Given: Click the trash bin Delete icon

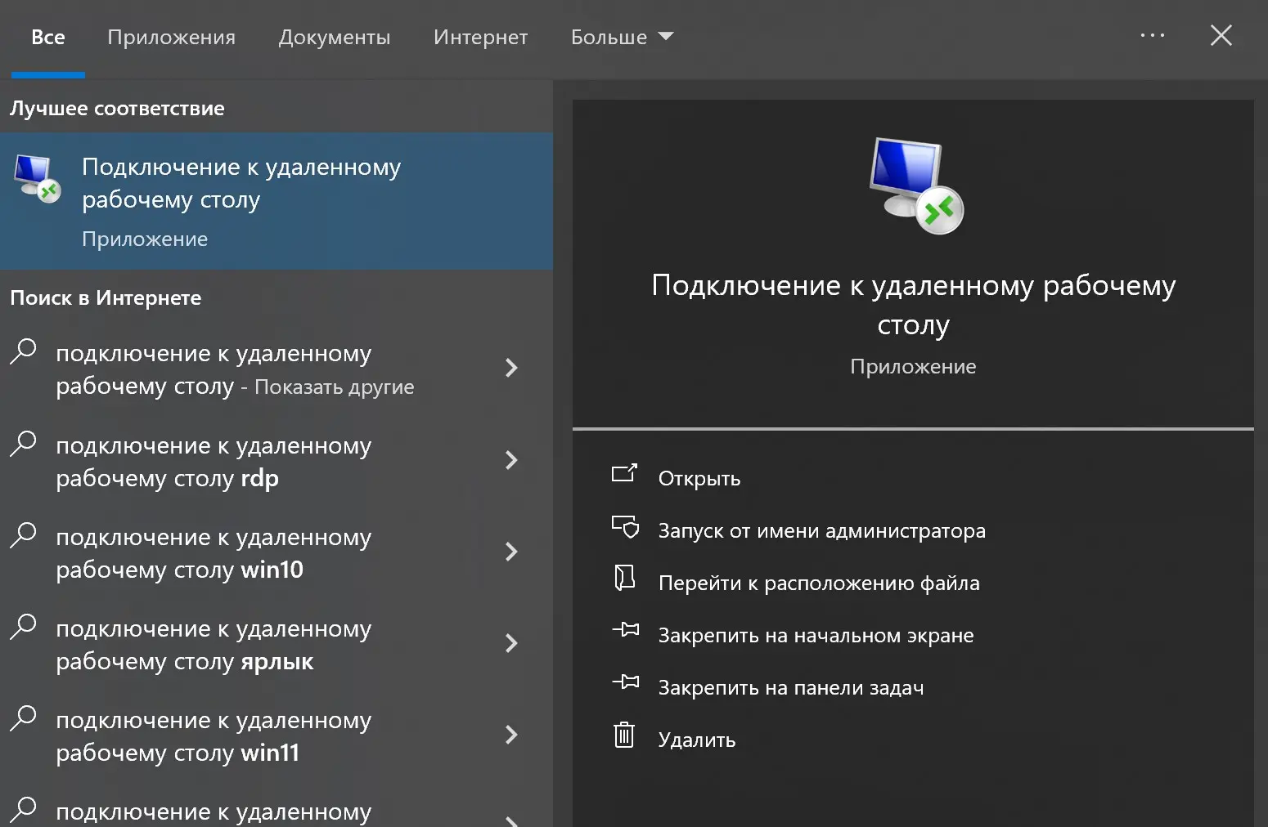Looking at the screenshot, I should [x=624, y=735].
